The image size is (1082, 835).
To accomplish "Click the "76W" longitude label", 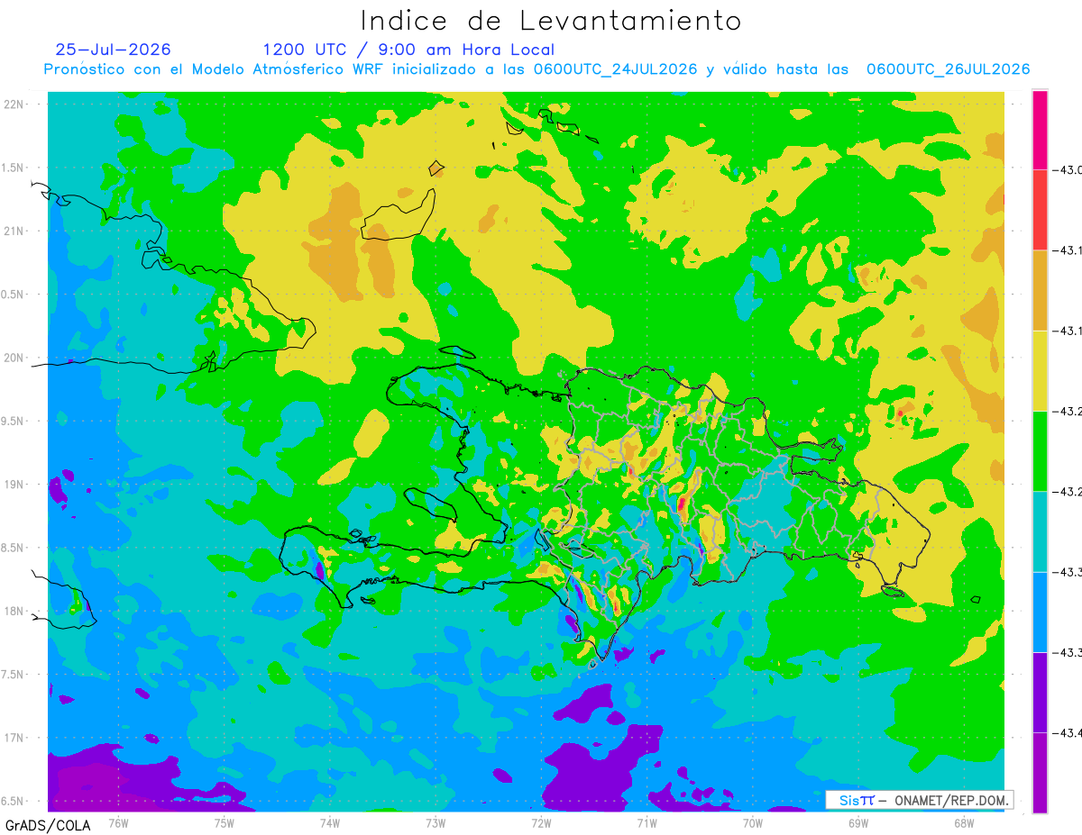I will [118, 822].
